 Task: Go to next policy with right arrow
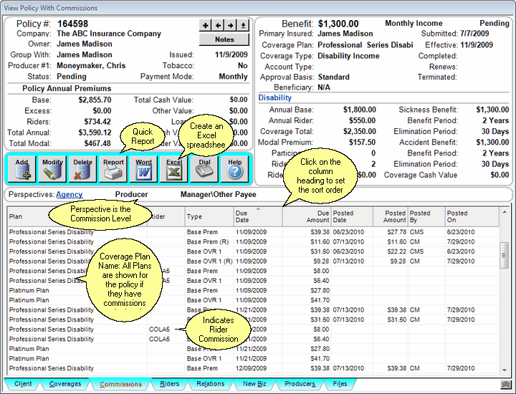point(230,25)
